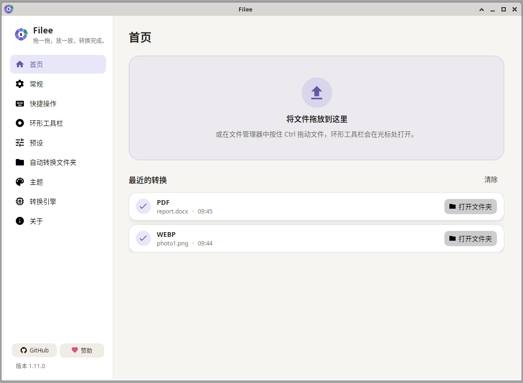
Task: Click the Ctrl drag hint text in drop zone
Action: tap(316, 134)
